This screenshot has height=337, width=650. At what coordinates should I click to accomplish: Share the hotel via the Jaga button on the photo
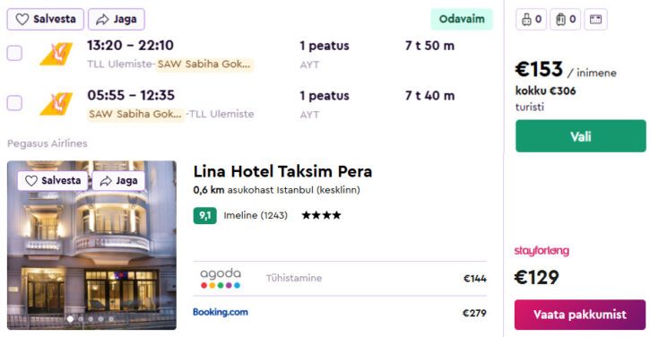coord(118,181)
